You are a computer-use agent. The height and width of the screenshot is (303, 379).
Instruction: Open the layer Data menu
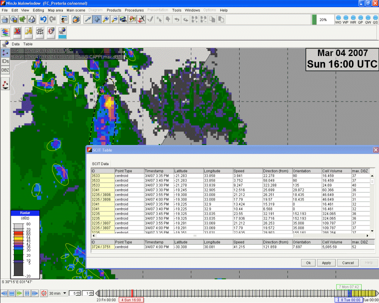point(16,44)
